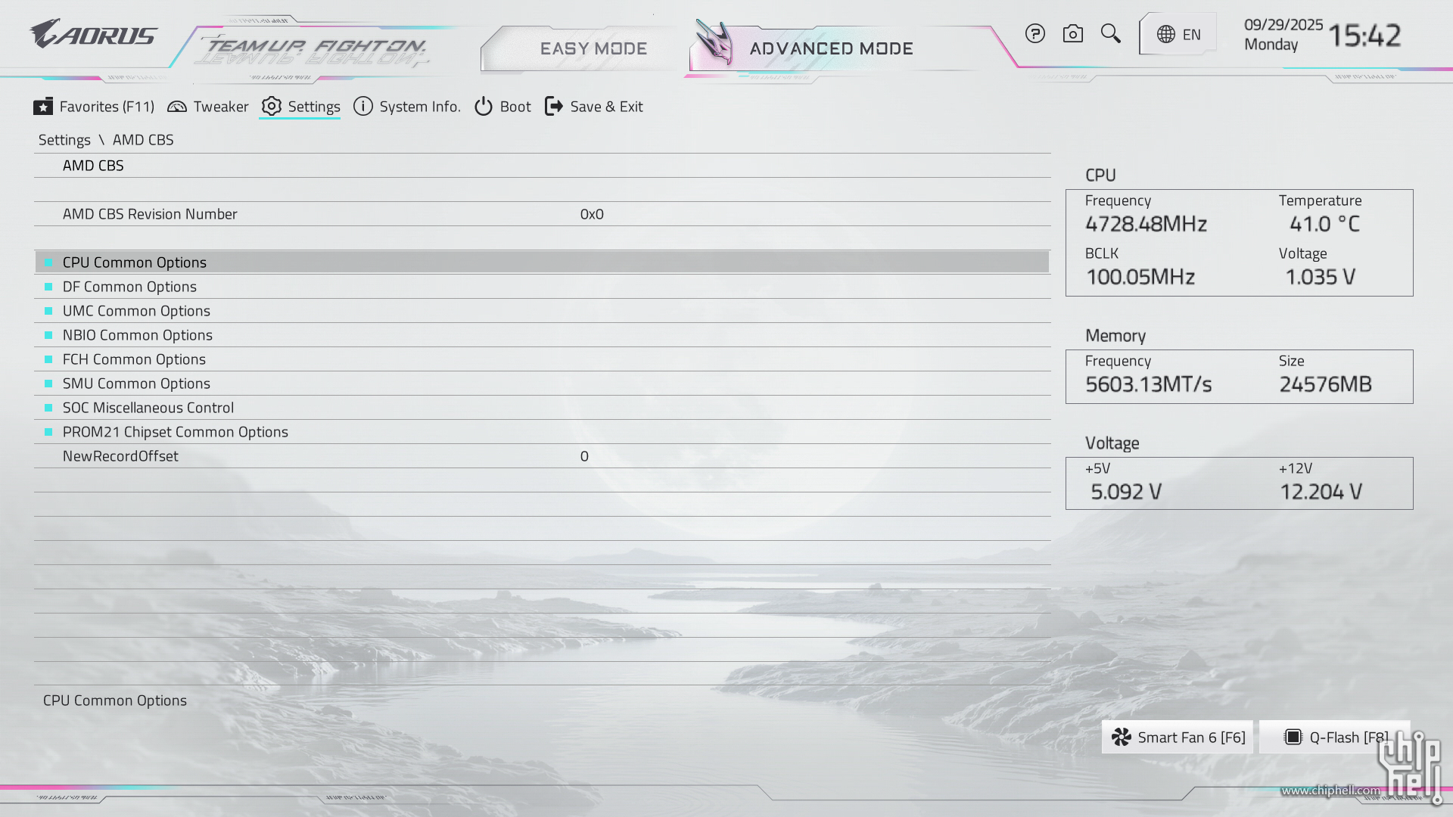Switch to Easy Mode

click(593, 48)
